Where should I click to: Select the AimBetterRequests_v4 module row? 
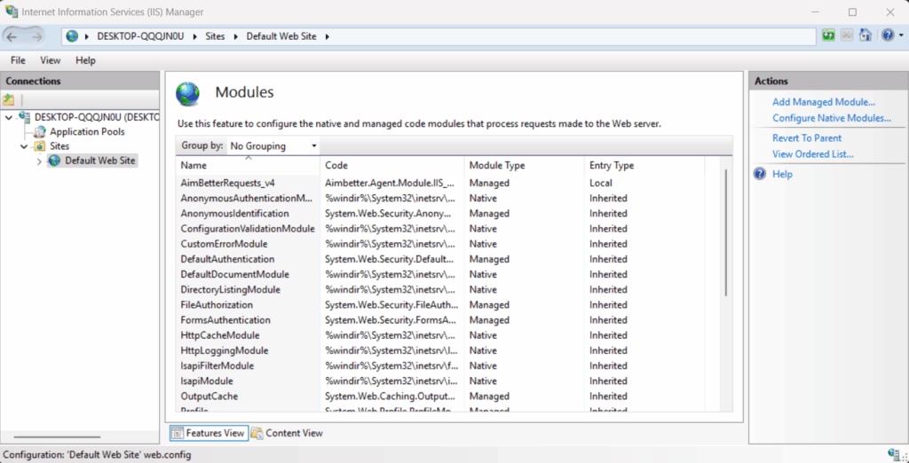[439, 183]
